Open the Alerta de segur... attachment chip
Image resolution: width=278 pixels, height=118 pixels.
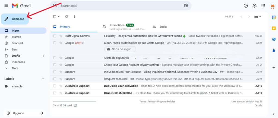[120, 49]
